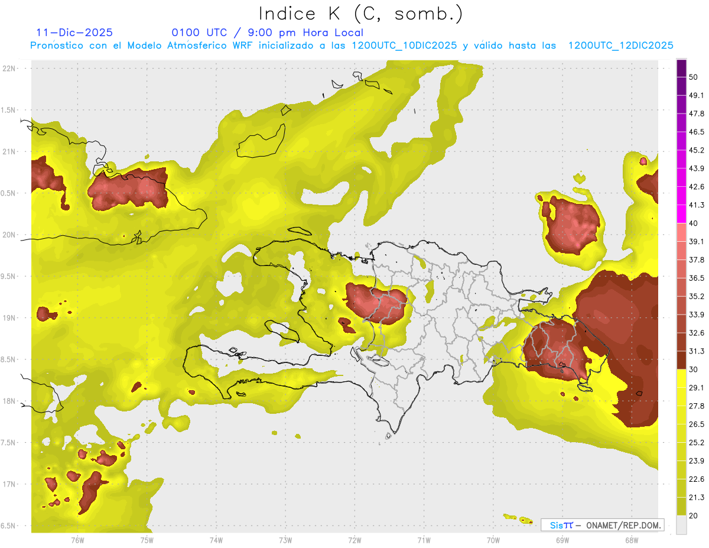This screenshot has width=709, height=548.
Task: Click the "33.9" colorbar value
Action: coord(697,314)
